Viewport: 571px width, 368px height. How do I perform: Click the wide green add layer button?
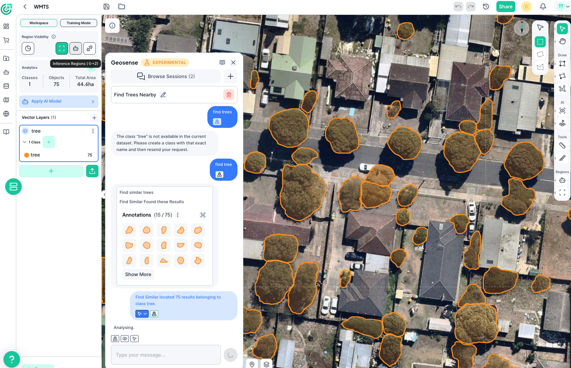(51, 171)
